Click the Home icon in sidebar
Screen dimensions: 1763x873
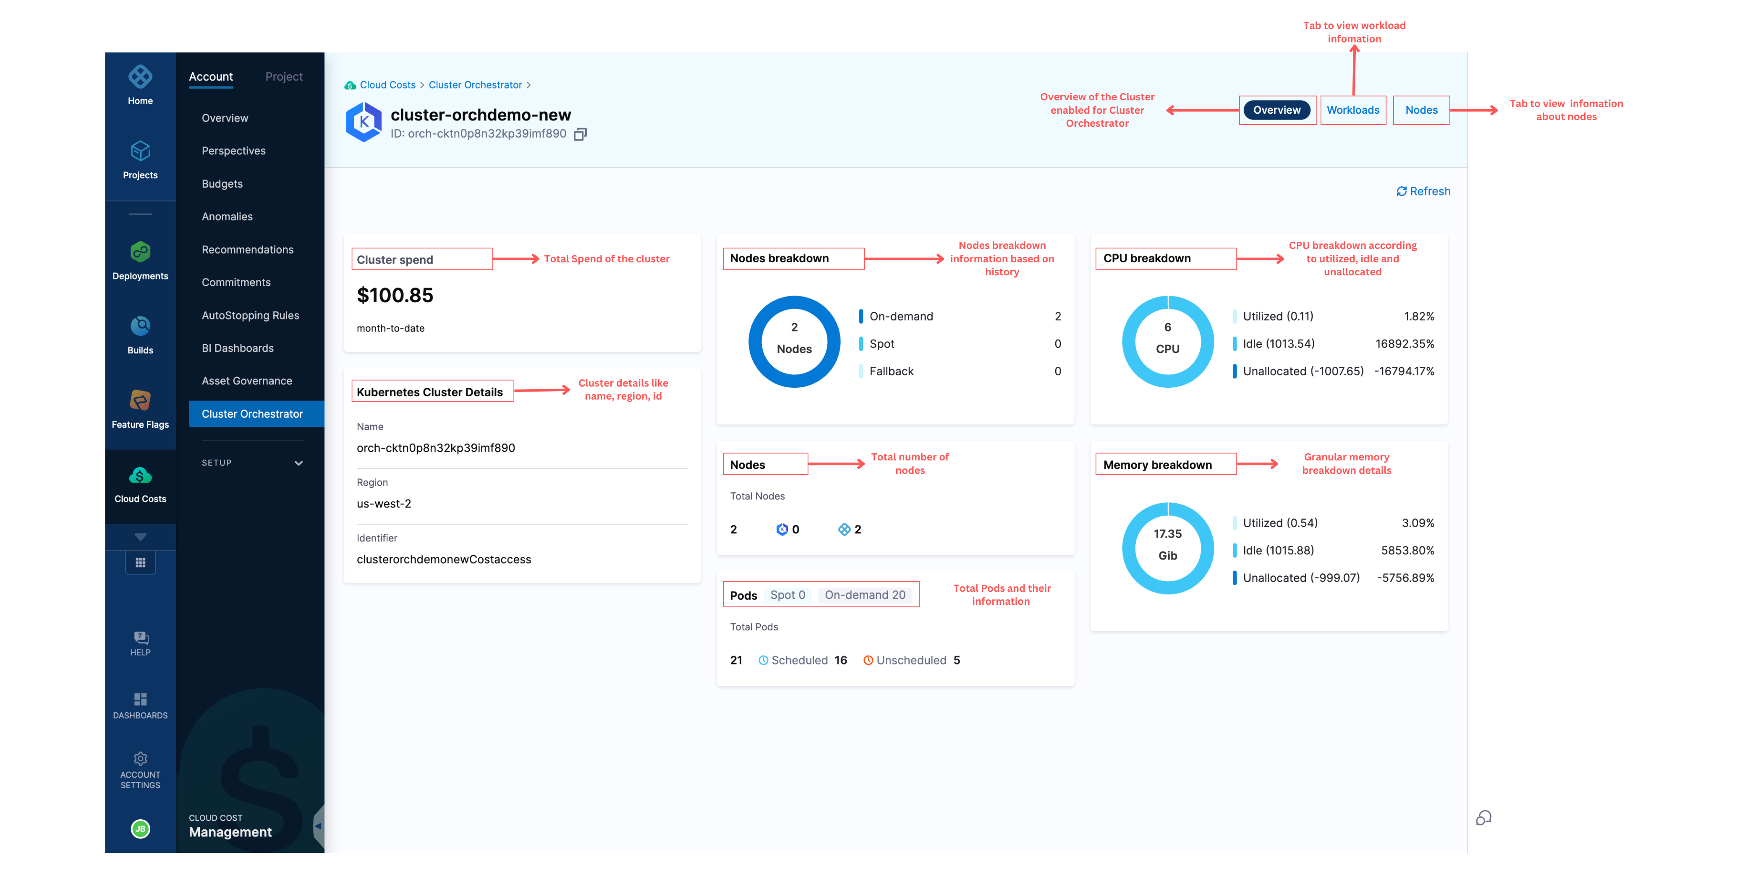pyautogui.click(x=140, y=77)
